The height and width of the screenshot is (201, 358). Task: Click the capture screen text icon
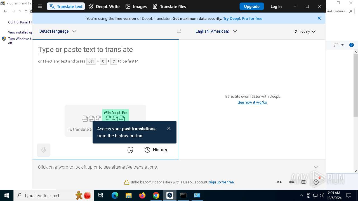[130, 150]
